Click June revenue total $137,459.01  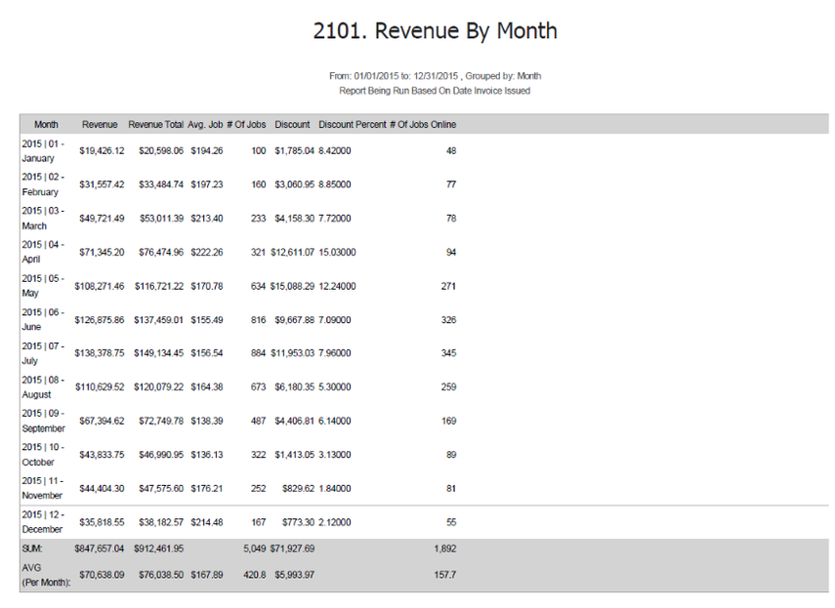tap(158, 320)
